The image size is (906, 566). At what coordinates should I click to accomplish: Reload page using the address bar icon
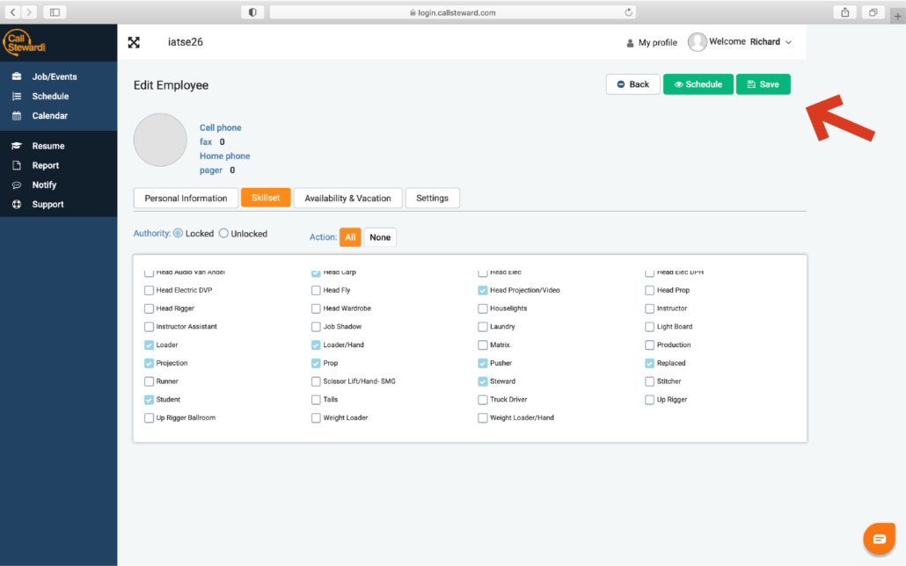coord(629,12)
